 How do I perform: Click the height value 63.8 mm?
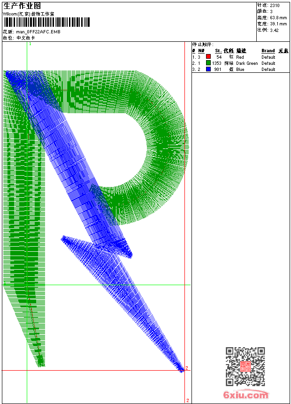[x=278, y=18]
